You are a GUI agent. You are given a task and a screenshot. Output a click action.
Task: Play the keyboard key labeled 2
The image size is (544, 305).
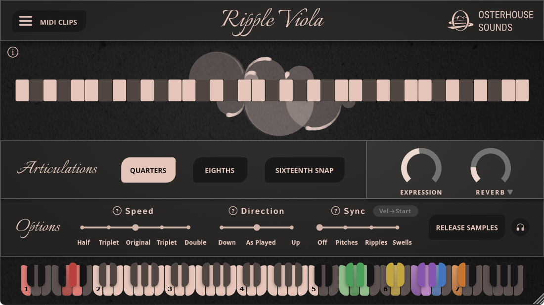[98, 289]
